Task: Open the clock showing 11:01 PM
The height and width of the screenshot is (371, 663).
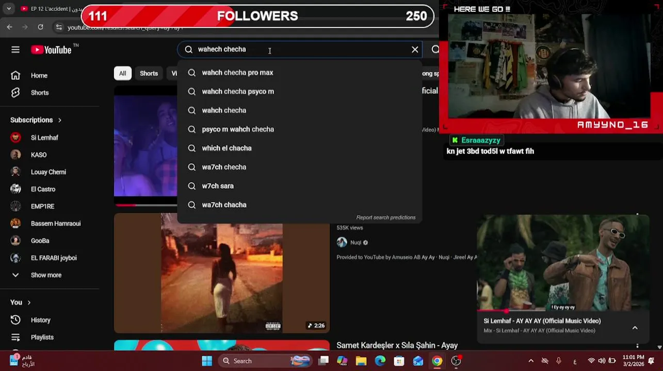Action: click(x=633, y=361)
